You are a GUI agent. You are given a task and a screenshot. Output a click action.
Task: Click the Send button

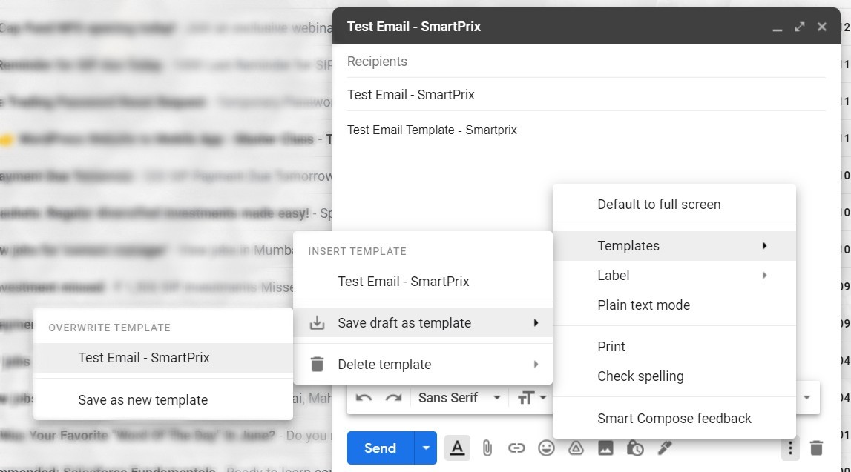[381, 448]
